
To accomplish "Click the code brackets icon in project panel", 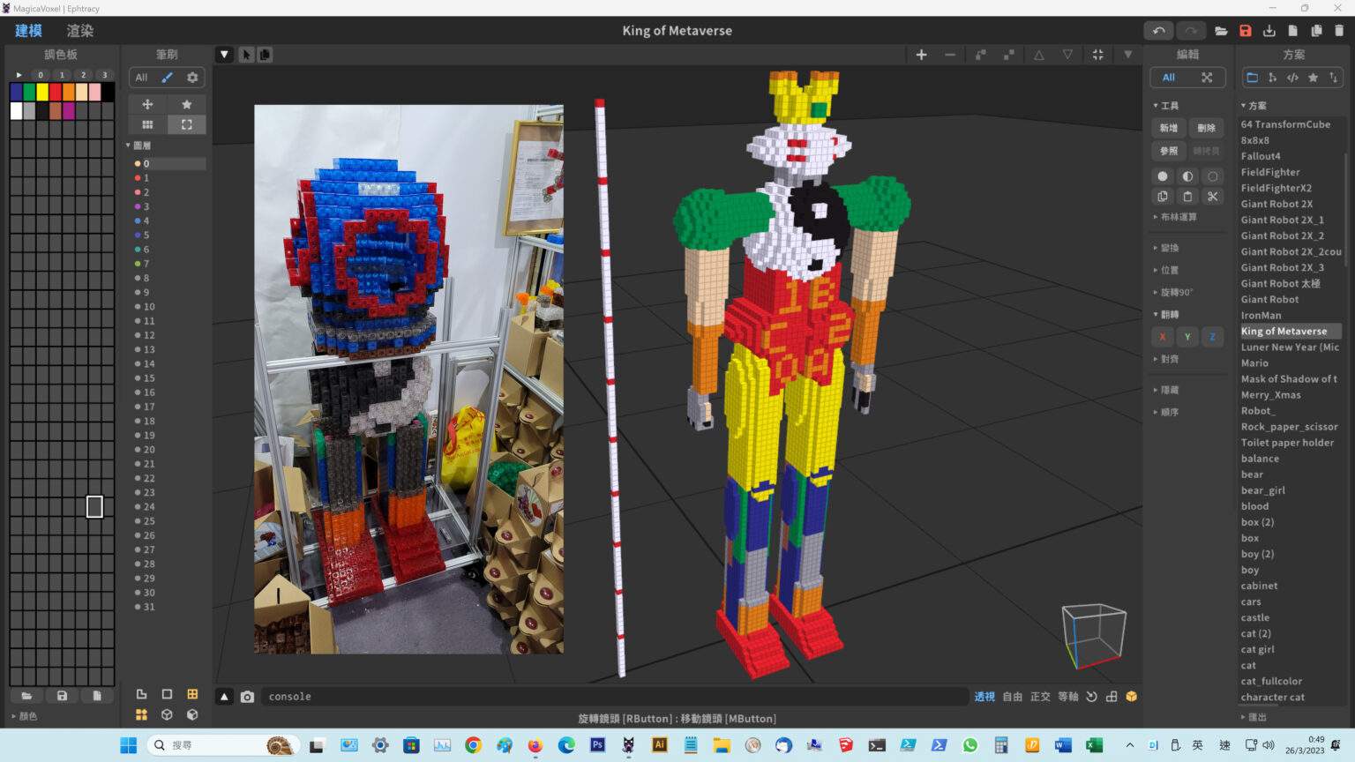I will [1292, 78].
